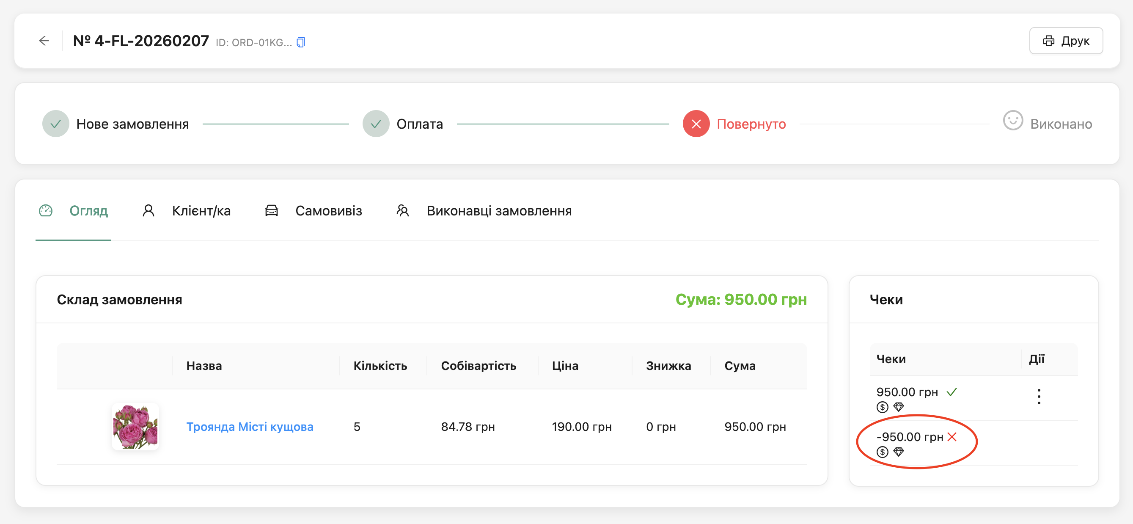1133x524 pixels.
Task: Open the Самовивіз tab
Action: pos(328,211)
